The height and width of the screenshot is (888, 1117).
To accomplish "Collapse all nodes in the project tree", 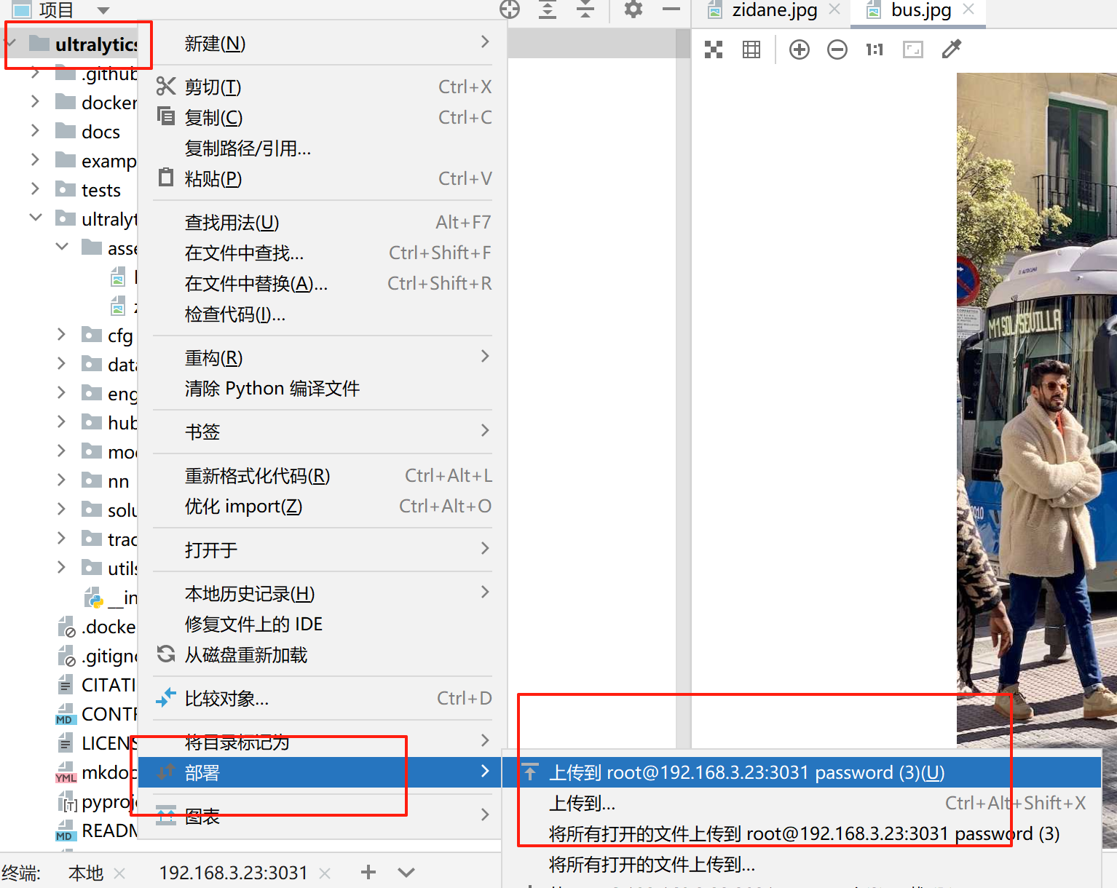I will [585, 10].
